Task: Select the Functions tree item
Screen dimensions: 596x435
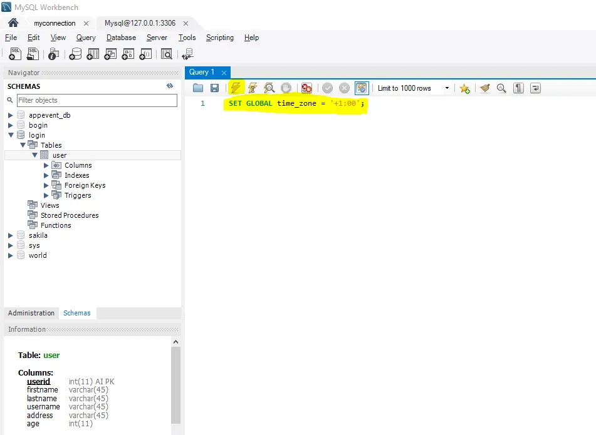Action: click(x=56, y=225)
